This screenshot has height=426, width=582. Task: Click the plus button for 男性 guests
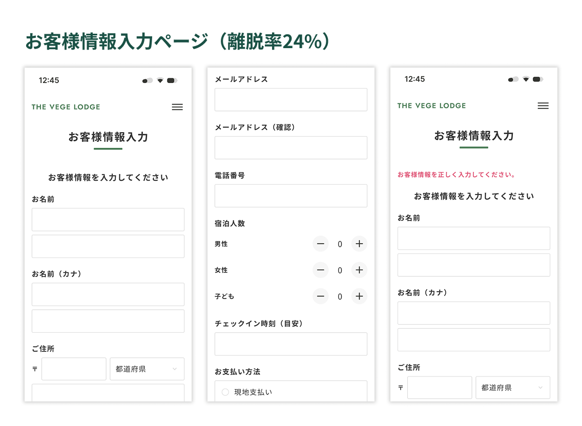[359, 244]
